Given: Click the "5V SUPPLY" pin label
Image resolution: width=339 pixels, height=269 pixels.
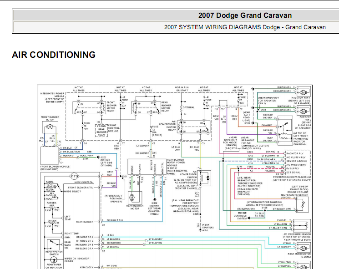Looking at the screenshot, I should pyautogui.click(x=293, y=168).
